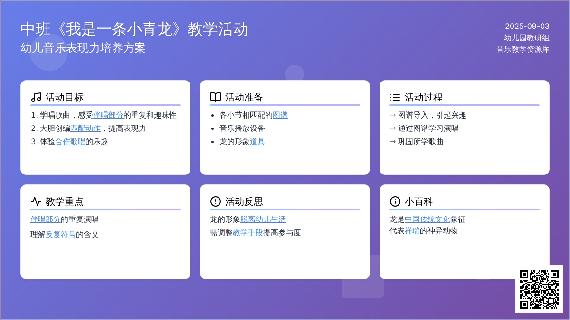
Task: Open the 反复符号 link
Action: click(61, 234)
